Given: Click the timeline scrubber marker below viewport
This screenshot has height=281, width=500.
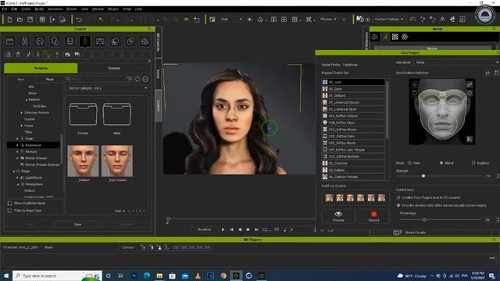Looking at the screenshot, I should (168, 219).
